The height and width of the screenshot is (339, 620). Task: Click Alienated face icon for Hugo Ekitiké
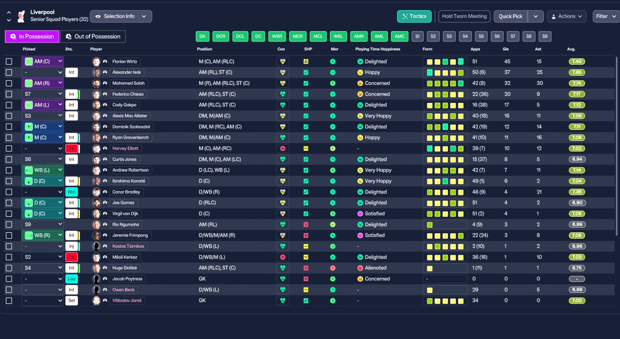tap(360, 268)
